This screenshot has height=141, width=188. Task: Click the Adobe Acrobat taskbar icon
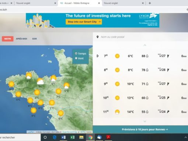[108, 137]
